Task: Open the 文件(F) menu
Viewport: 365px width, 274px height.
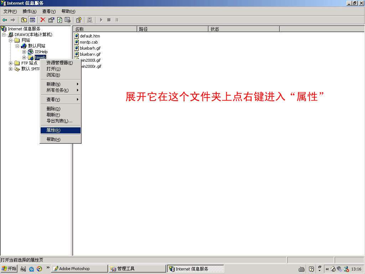Action: (x=10, y=11)
